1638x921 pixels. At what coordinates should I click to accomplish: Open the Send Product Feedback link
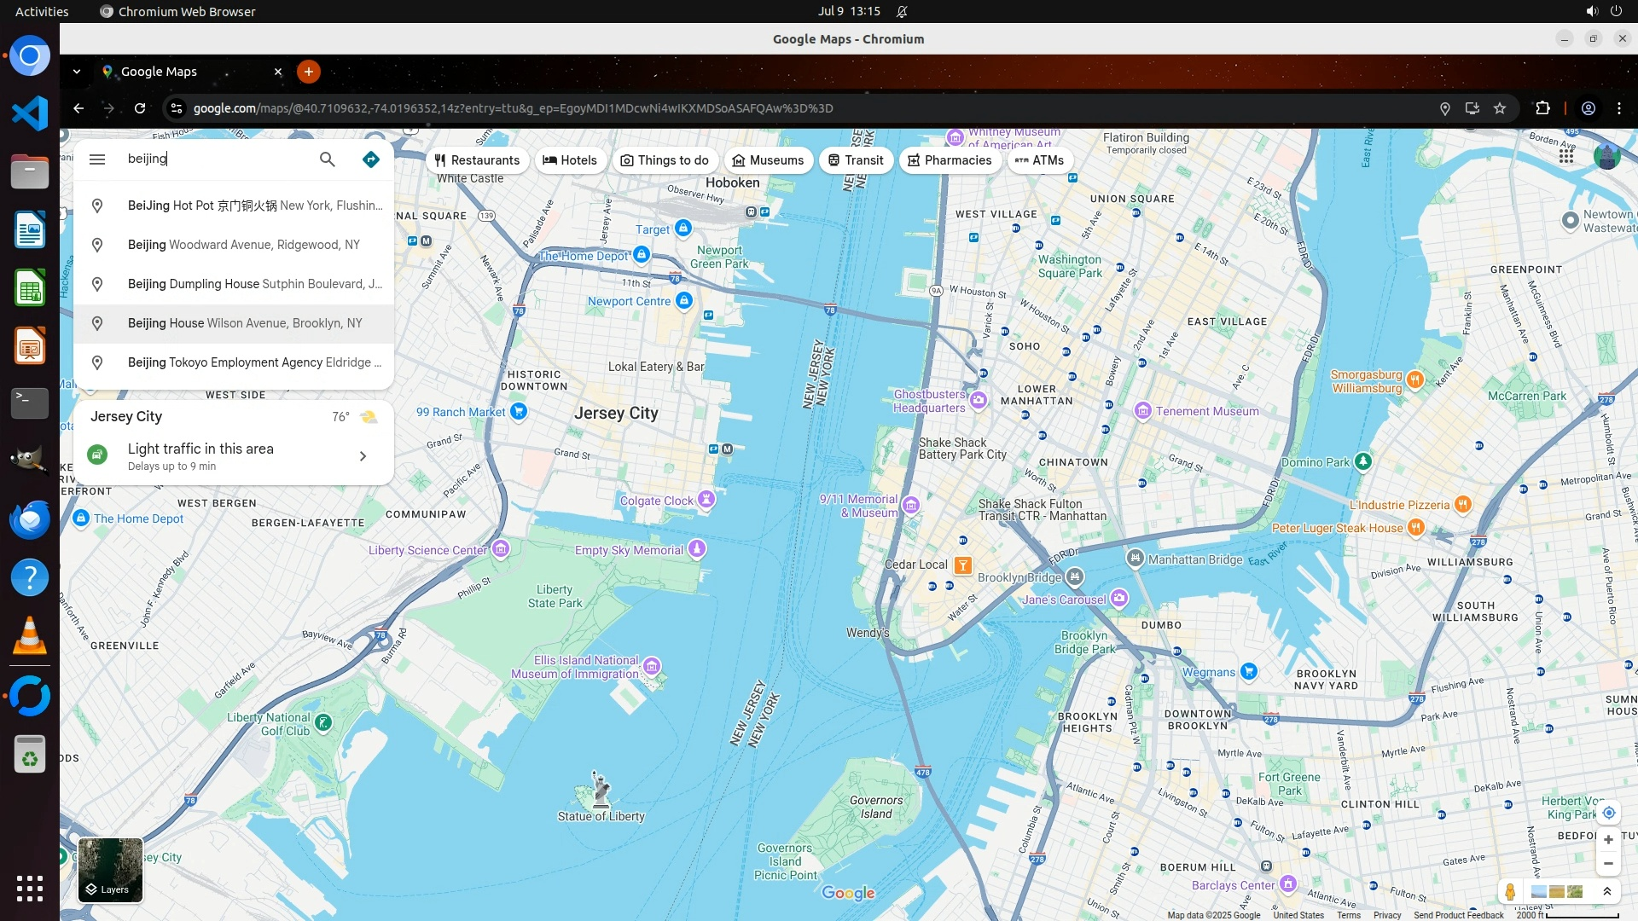pos(1458,915)
